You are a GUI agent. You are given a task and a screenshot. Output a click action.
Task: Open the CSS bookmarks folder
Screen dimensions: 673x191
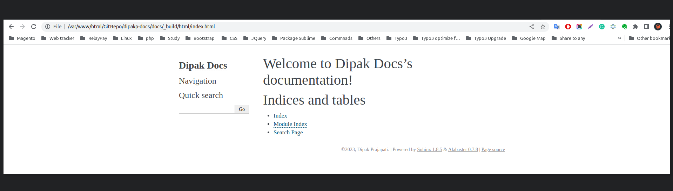point(230,38)
